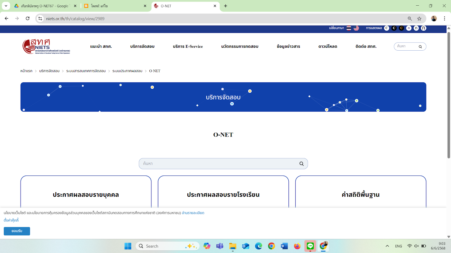Screen dimensions: 451x253
Task: Open ข้อมูลข่าวสาร menu
Action: 288,46
